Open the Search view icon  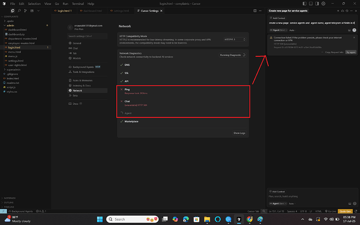click(19, 11)
